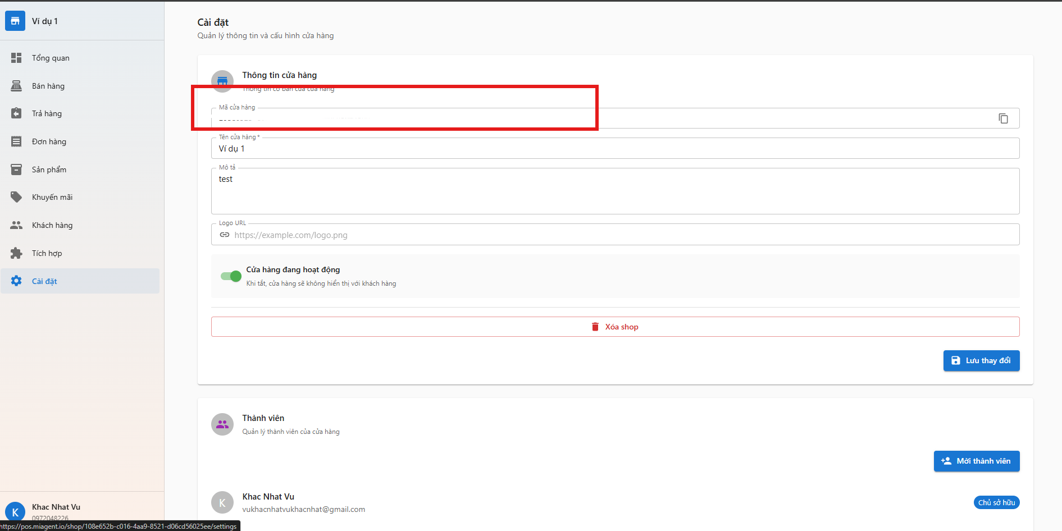
Task: Toggle the Cửa hàng đang hoạt động switch
Action: 231,276
